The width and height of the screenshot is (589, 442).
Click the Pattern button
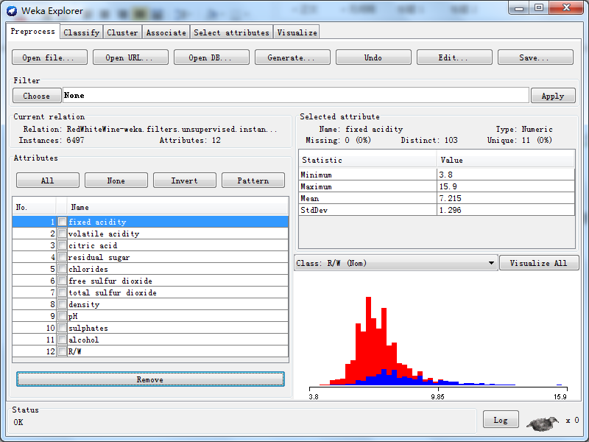point(253,180)
